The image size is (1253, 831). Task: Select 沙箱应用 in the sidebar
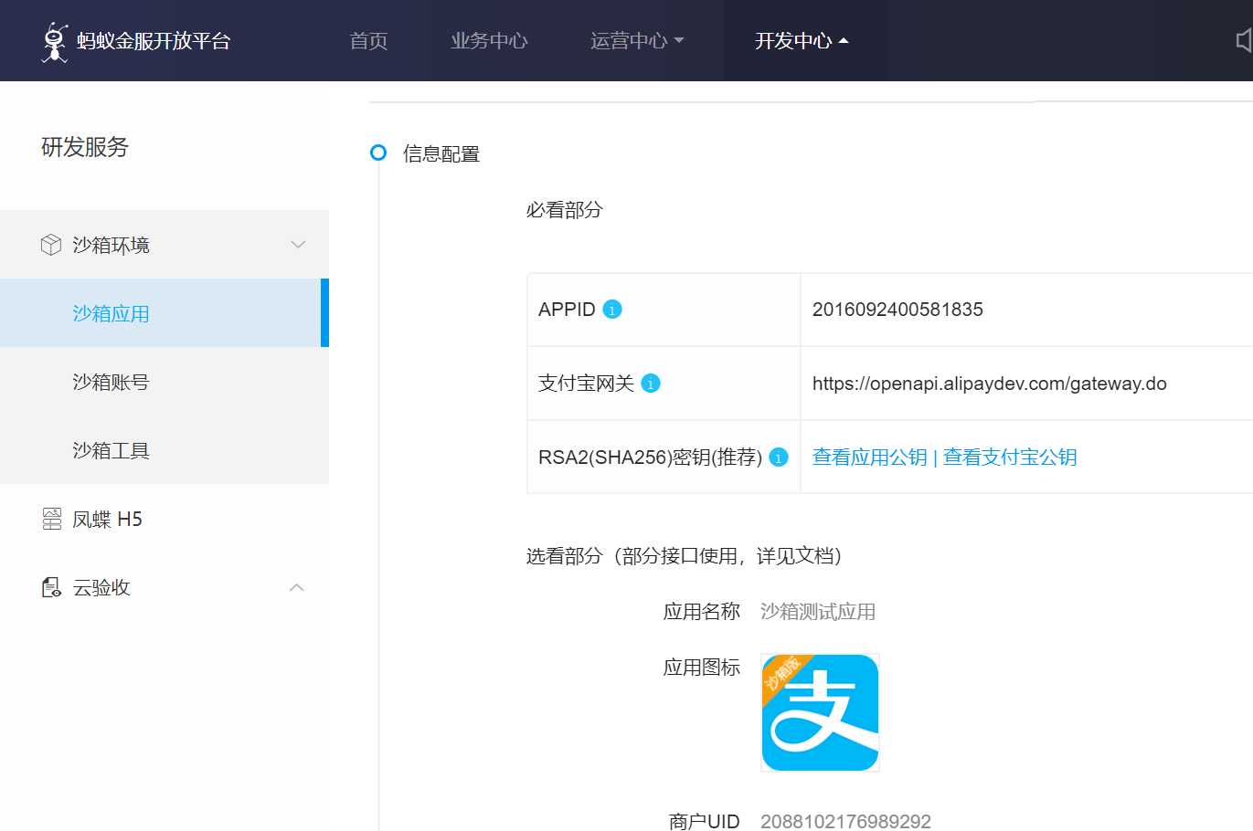coord(165,313)
